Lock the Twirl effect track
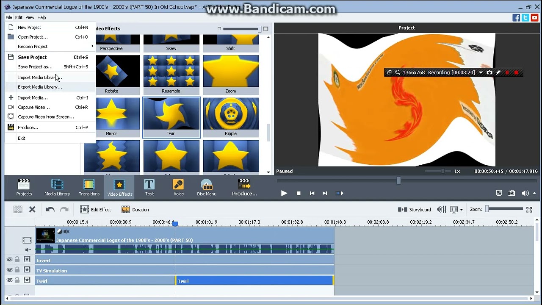This screenshot has height=305, width=542. pyautogui.click(x=17, y=280)
